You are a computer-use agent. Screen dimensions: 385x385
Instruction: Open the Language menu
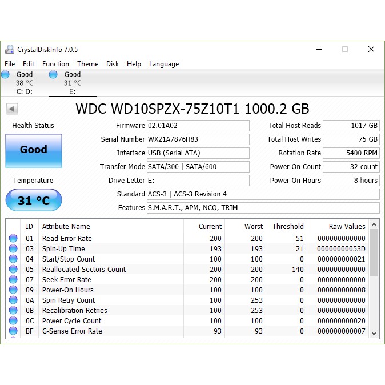164,64
